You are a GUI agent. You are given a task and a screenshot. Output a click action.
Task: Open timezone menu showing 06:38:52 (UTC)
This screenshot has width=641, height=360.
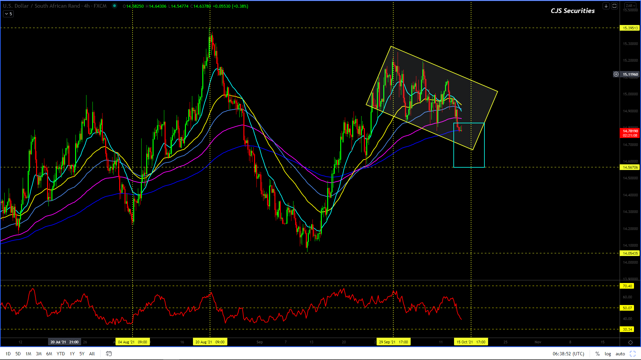tap(568, 354)
